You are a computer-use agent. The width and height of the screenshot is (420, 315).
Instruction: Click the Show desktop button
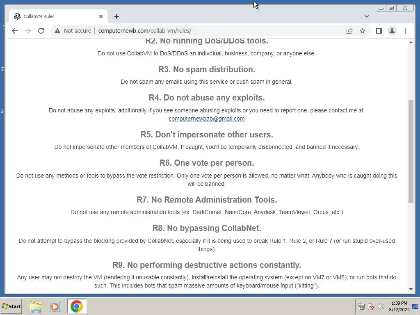coord(415,306)
